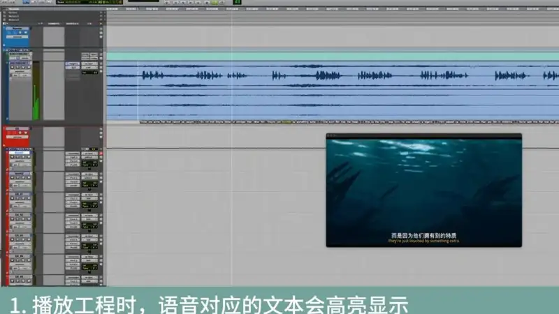559x314 pixels.
Task: Click the comments box of the red folder track
Action: (54, 137)
